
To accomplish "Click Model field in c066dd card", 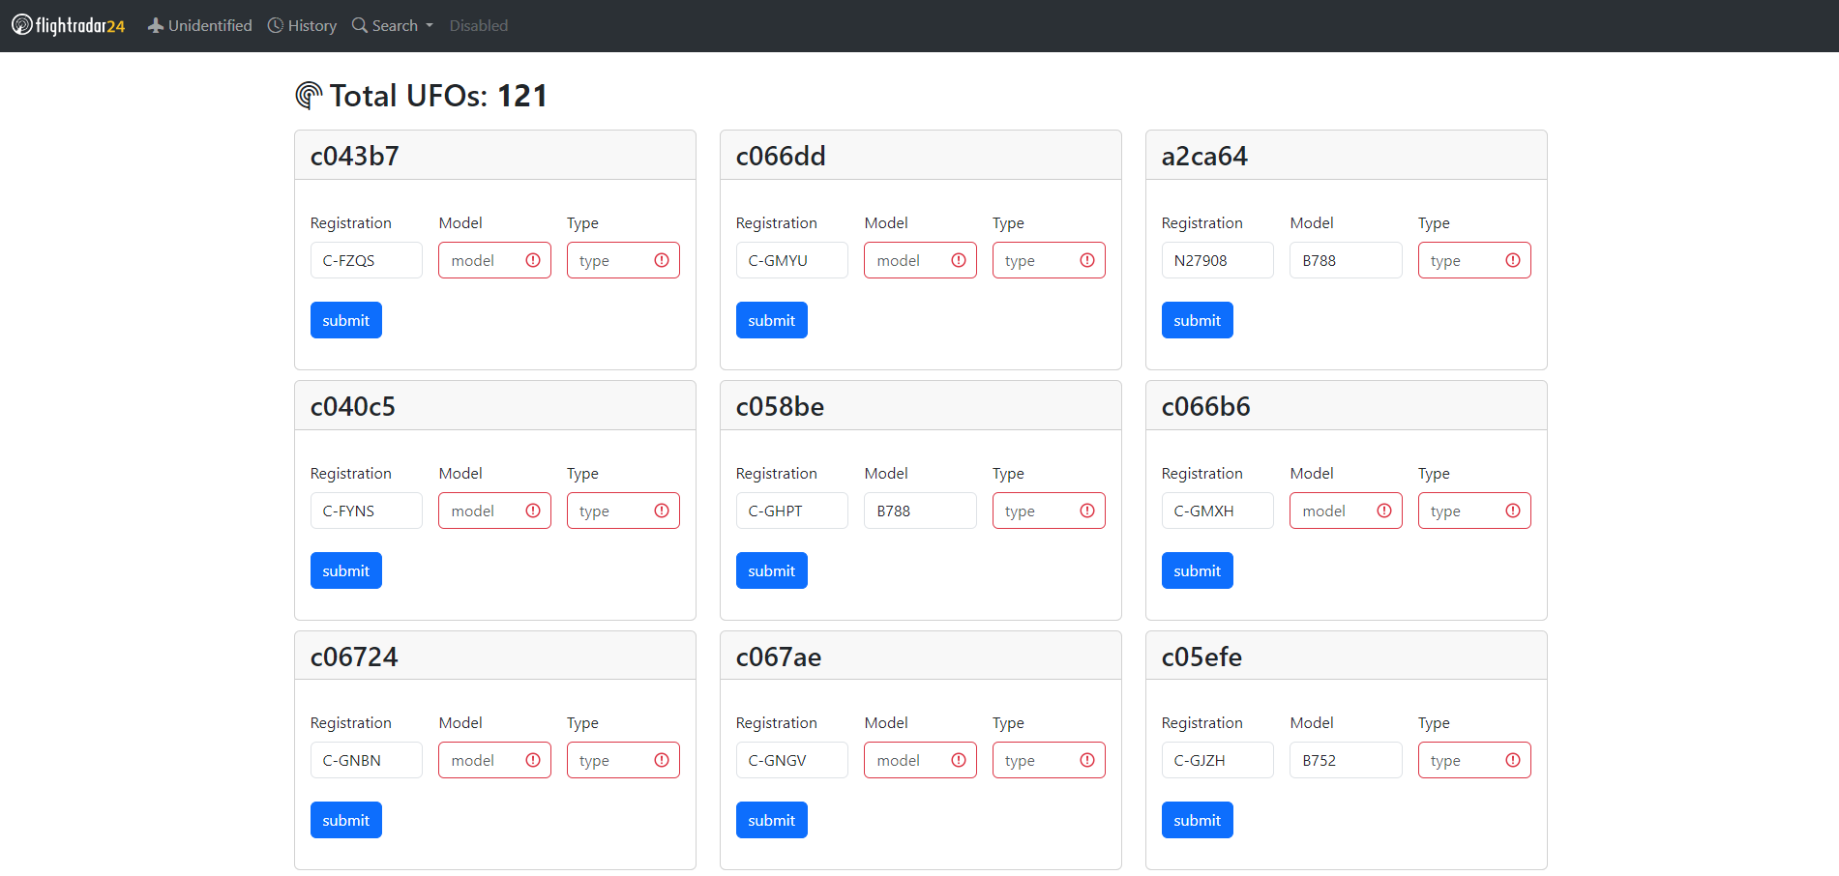I will [x=920, y=260].
